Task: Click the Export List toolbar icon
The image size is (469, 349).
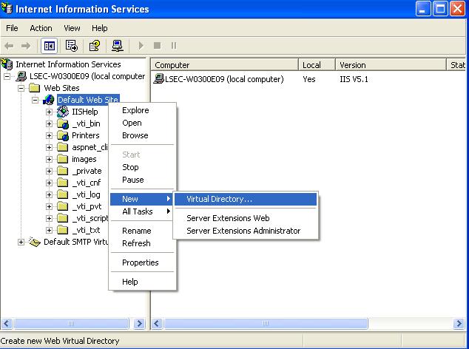Action: (72, 46)
